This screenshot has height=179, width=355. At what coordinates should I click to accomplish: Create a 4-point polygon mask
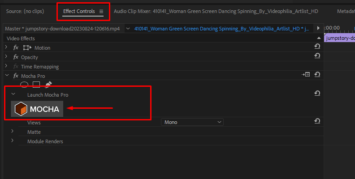coord(36,85)
